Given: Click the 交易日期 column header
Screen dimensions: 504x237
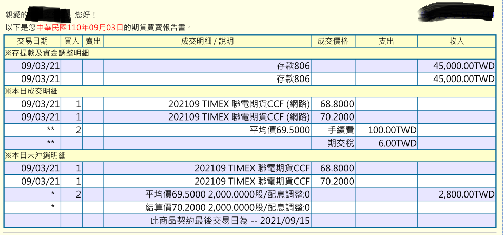Looking at the screenshot, I should tap(32, 41).
